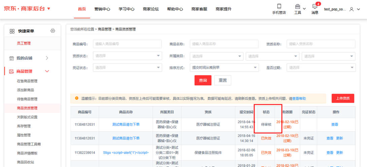Switch to the 营销中心 tab
Screen dimensions: 367x167
[102, 9]
